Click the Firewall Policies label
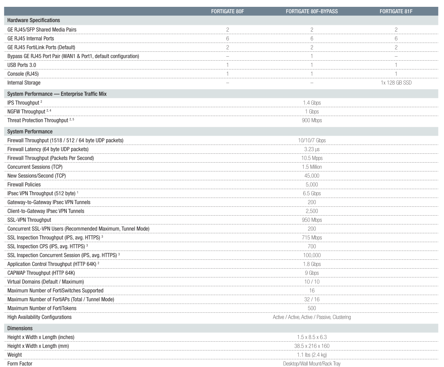This screenshot has width=444, height=367. (24, 184)
